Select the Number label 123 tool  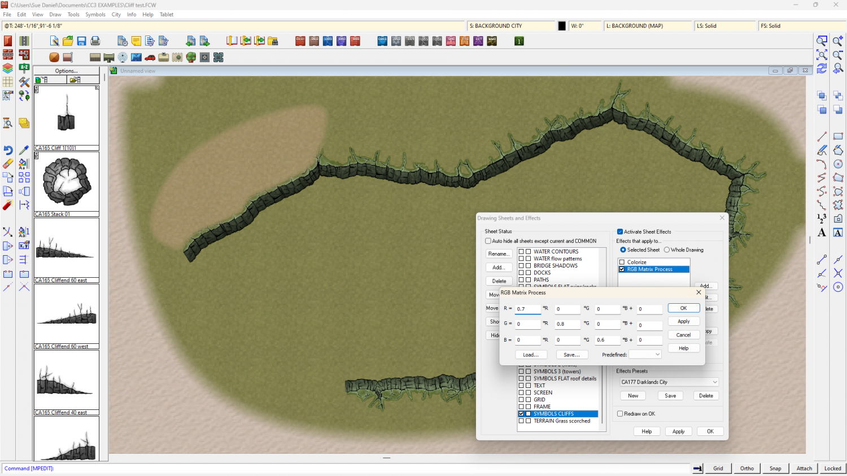coord(822,219)
